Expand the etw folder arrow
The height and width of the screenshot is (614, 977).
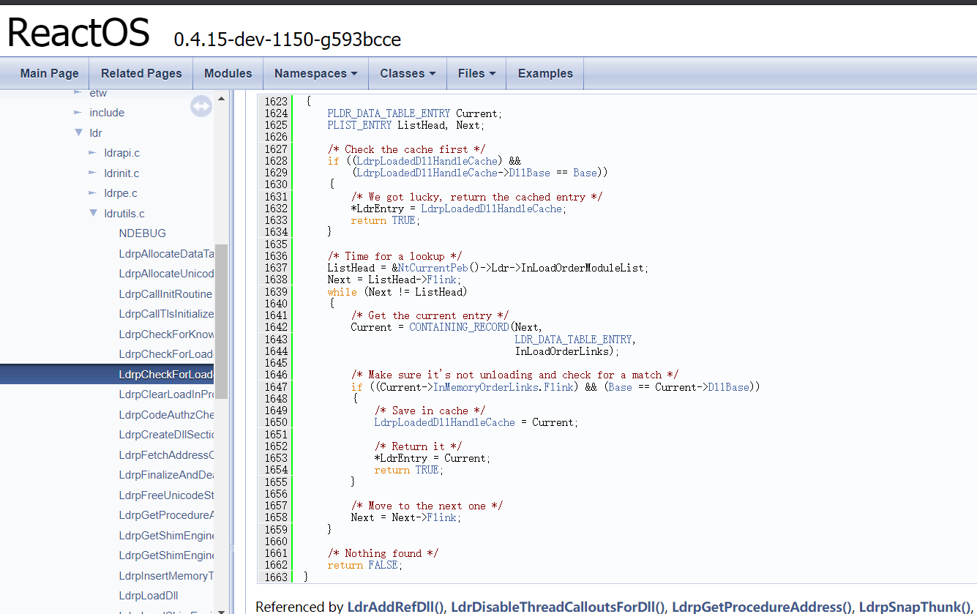(x=78, y=93)
